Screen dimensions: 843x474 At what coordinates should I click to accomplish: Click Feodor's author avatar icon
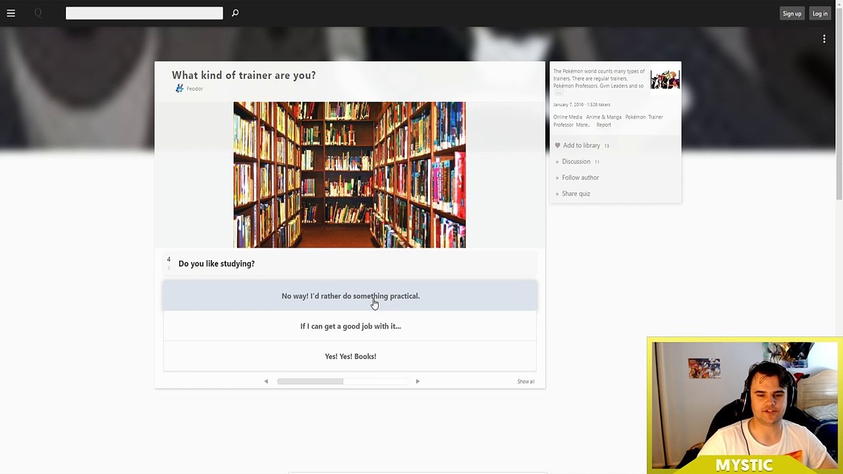coord(179,89)
